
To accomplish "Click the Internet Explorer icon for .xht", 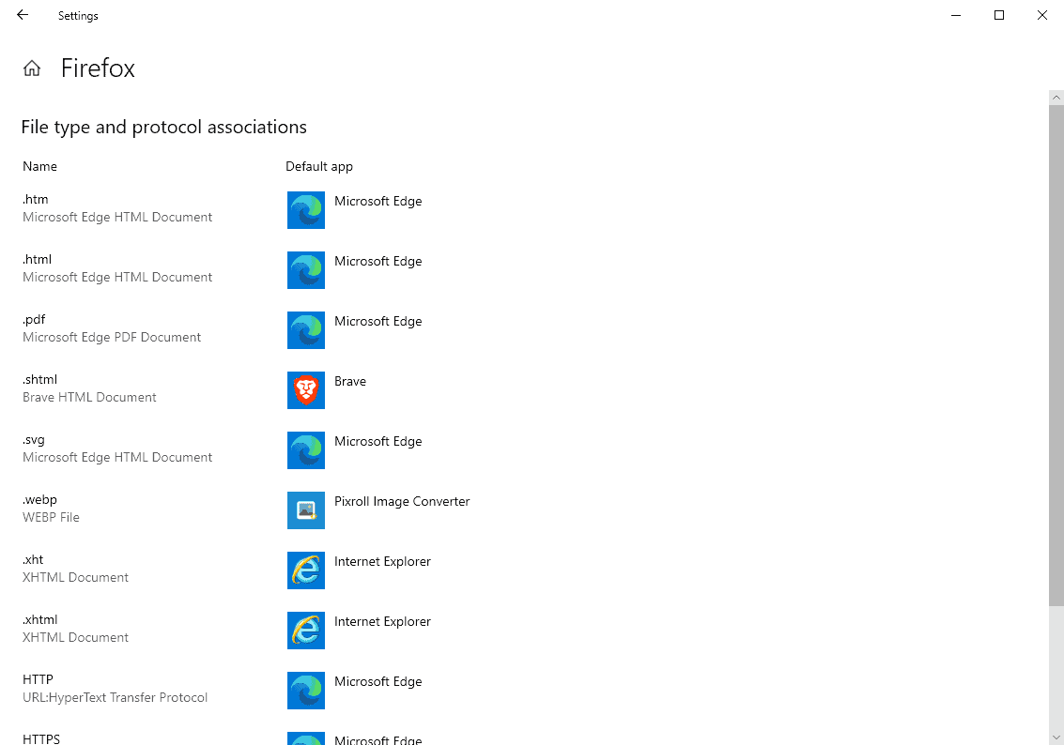I will (306, 570).
